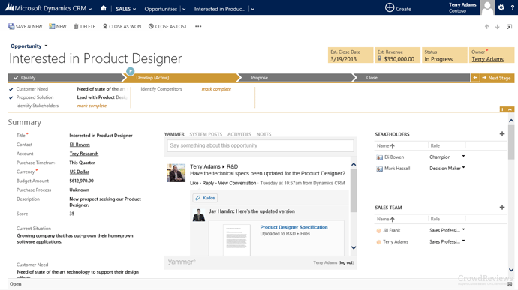The height and width of the screenshot is (290, 518).
Task: Open the settings gear icon
Action: pyautogui.click(x=501, y=7)
